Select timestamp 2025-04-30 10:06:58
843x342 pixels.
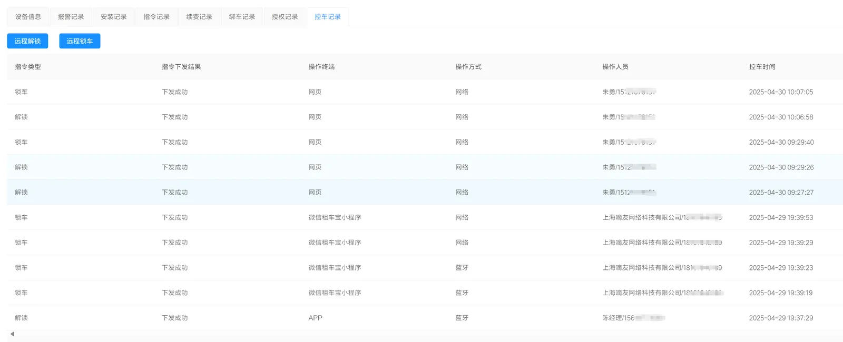tap(781, 117)
